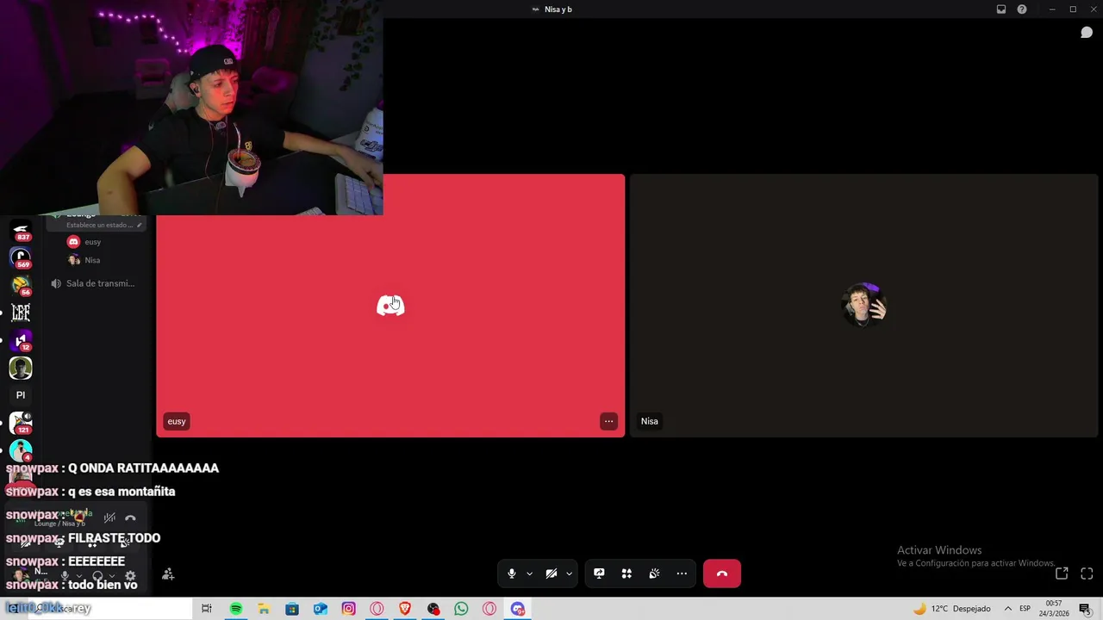Open Task View on taskbar
Screen dimensions: 1103x620
(x=207, y=609)
